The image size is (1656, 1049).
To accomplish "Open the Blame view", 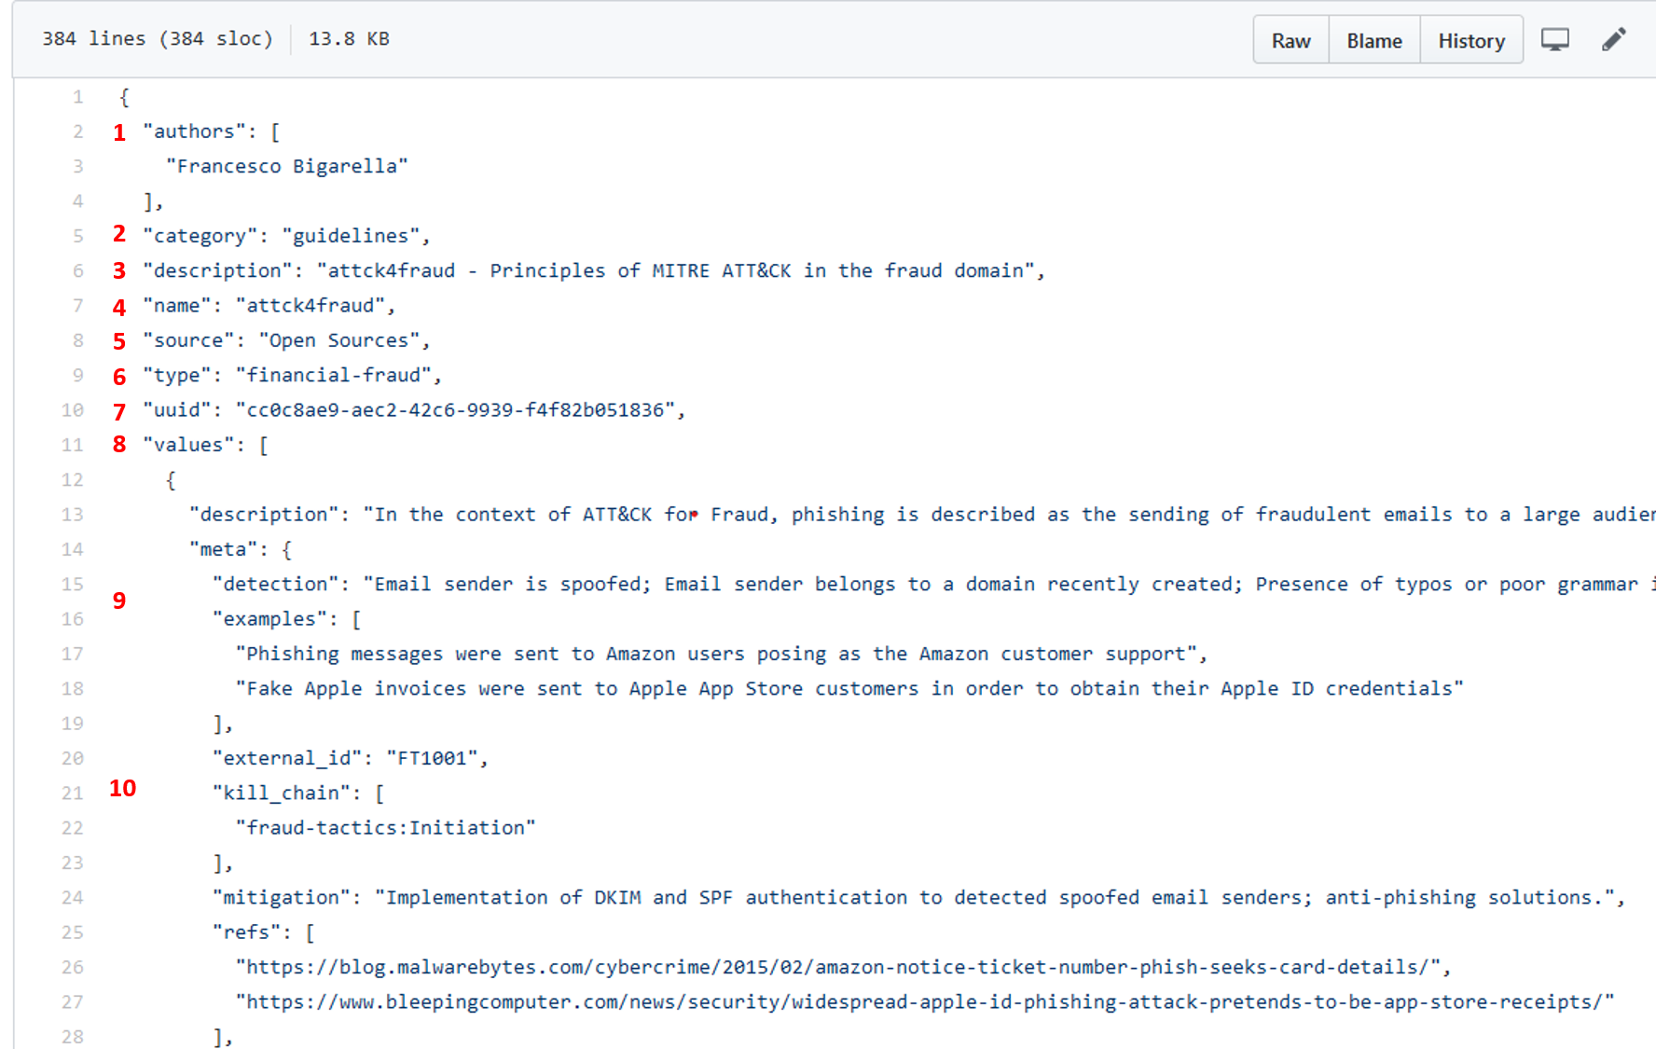I will point(1373,40).
